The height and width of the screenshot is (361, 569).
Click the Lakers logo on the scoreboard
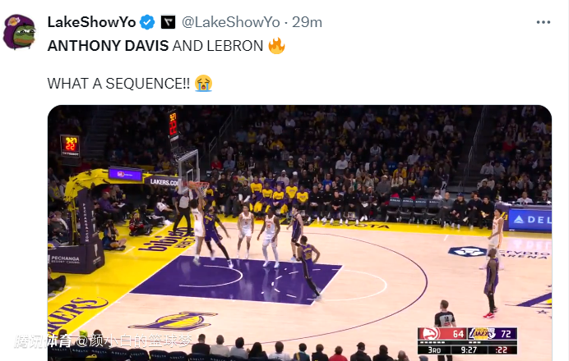479,334
